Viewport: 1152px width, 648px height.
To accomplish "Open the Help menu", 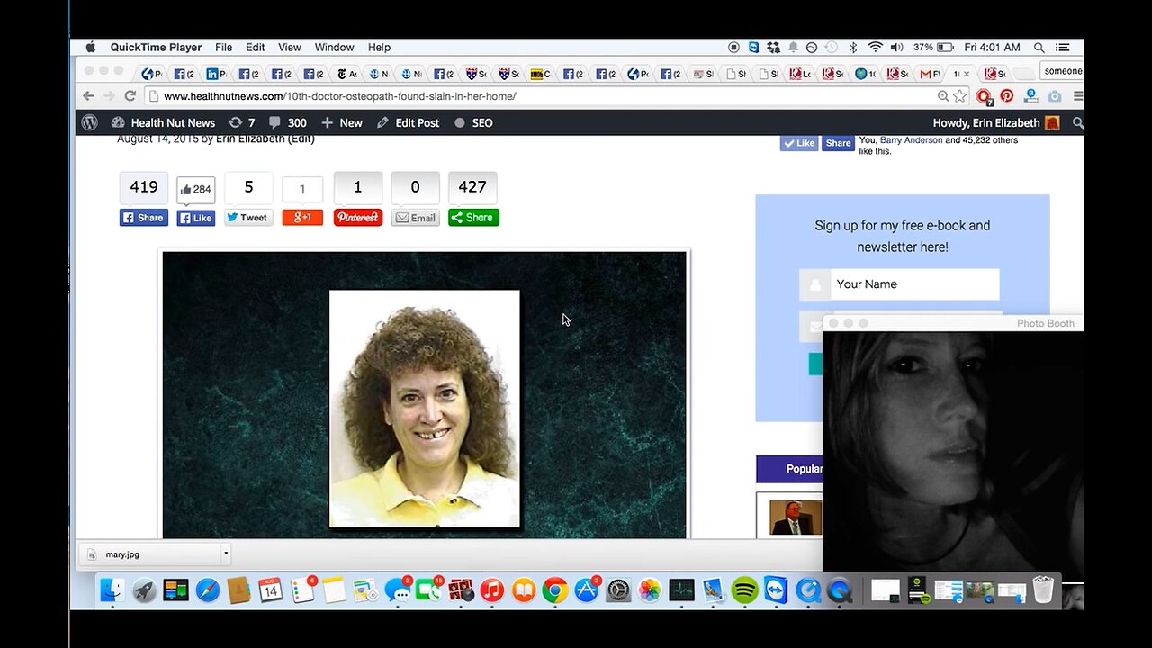I will coord(379,48).
